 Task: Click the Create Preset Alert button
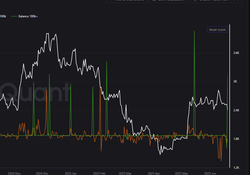[x=211, y=1]
